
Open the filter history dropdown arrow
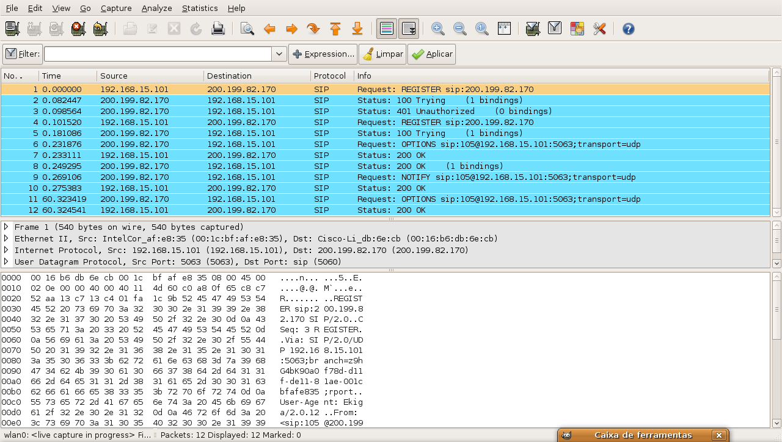coord(279,54)
